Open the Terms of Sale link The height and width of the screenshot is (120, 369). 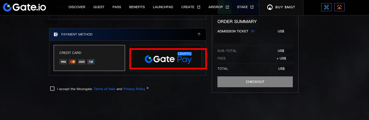click(104, 89)
